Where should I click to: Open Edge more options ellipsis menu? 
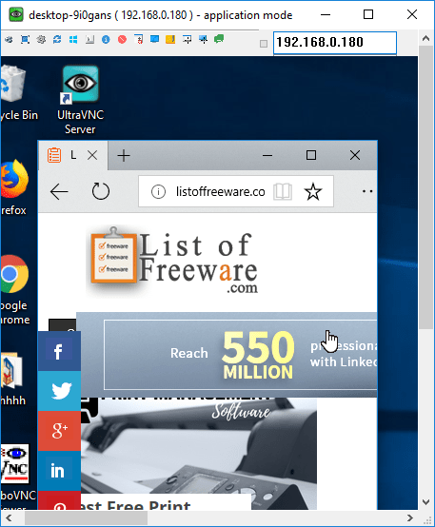pyautogui.click(x=367, y=191)
